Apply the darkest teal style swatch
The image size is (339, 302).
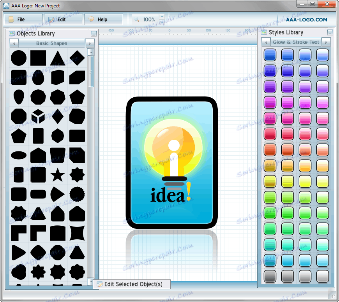[270, 244]
